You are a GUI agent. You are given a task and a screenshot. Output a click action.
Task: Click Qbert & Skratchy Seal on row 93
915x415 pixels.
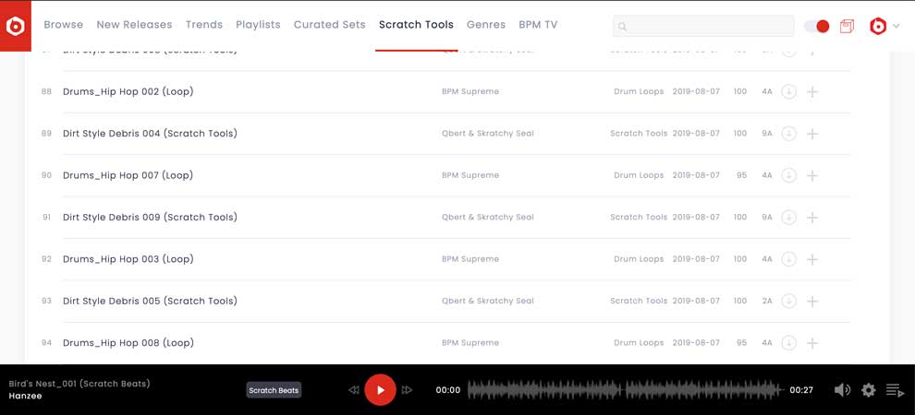(x=488, y=301)
